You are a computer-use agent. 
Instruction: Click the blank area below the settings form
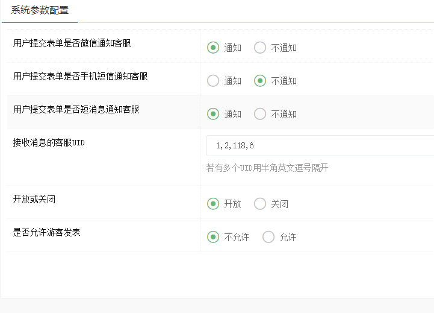(217, 274)
